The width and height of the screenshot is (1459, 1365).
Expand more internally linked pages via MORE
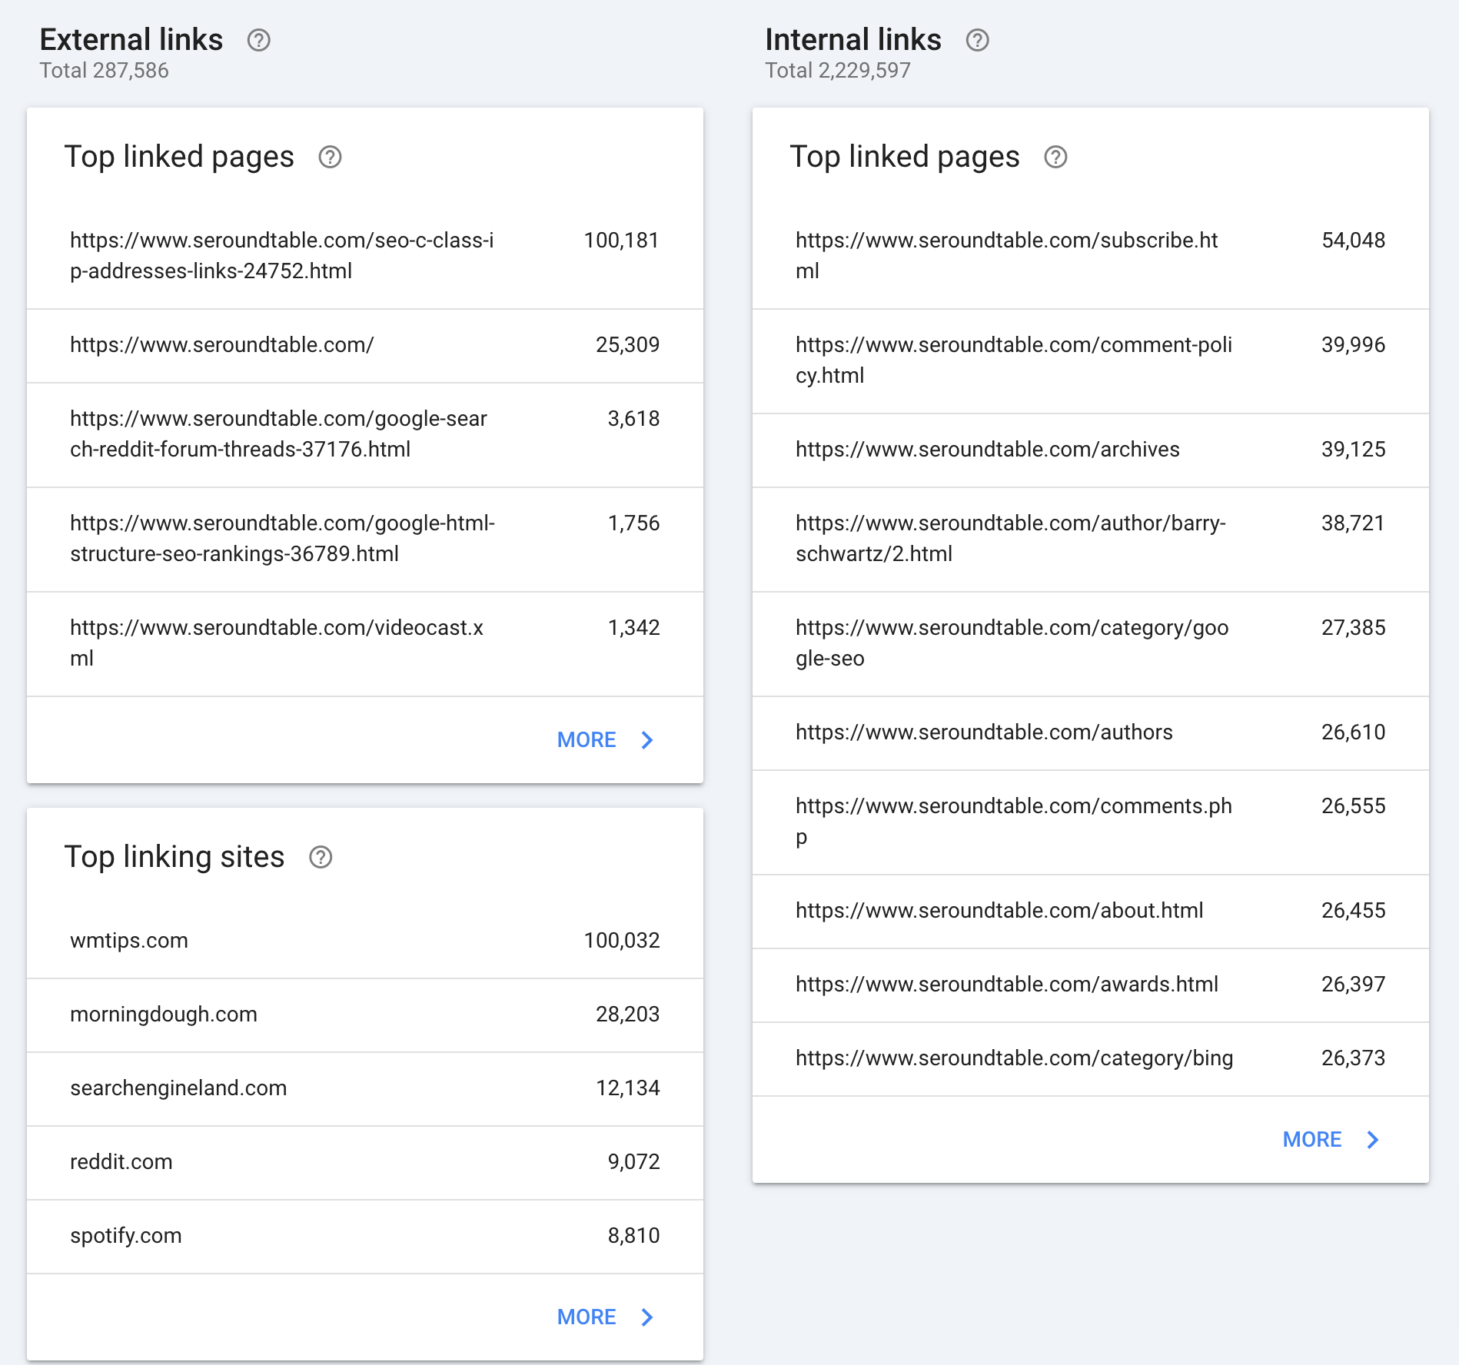tap(1312, 1140)
